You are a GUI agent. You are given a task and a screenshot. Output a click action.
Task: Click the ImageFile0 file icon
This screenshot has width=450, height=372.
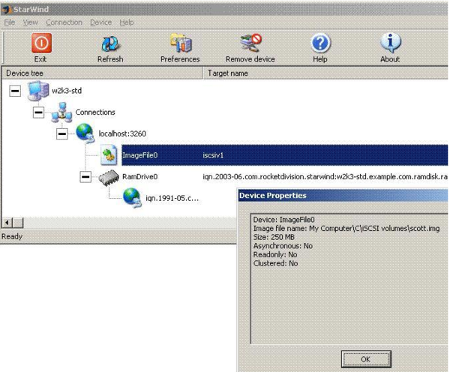(109, 155)
